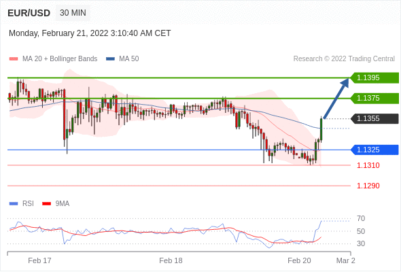Click the green 1.1375 resistance tag

(374, 98)
